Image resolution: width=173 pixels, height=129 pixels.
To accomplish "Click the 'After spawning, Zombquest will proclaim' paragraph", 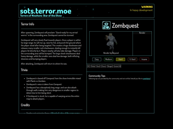I will tap(49, 34).
